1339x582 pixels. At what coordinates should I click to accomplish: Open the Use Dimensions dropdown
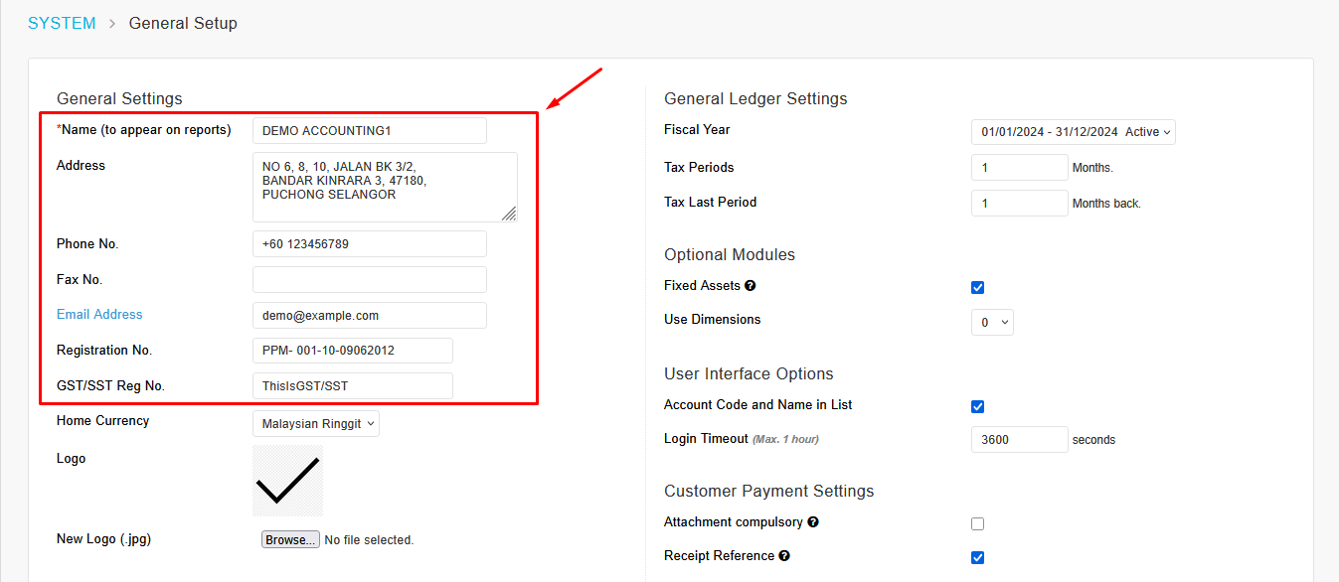pos(992,323)
